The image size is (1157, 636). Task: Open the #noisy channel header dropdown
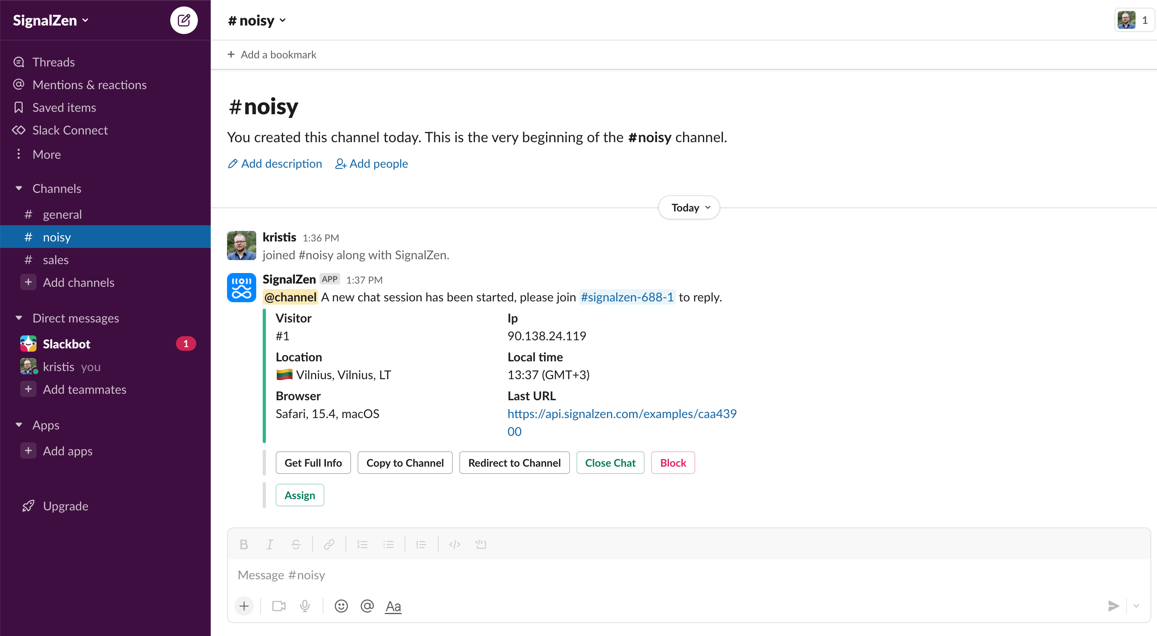tap(257, 20)
